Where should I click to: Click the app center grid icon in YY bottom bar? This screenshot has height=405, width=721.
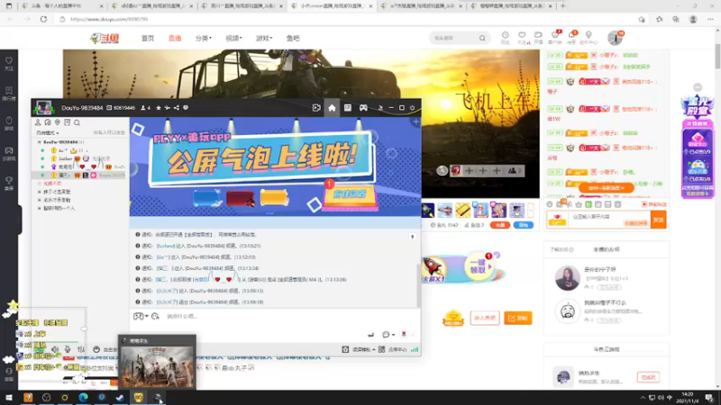tap(381, 349)
